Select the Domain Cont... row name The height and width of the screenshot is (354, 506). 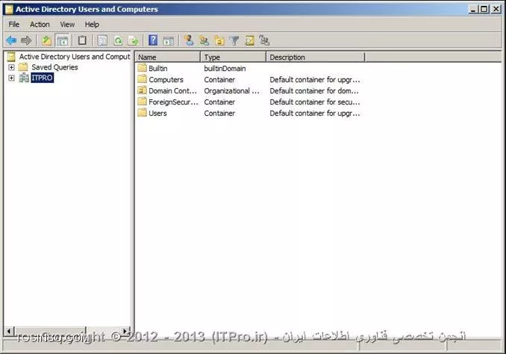[172, 91]
